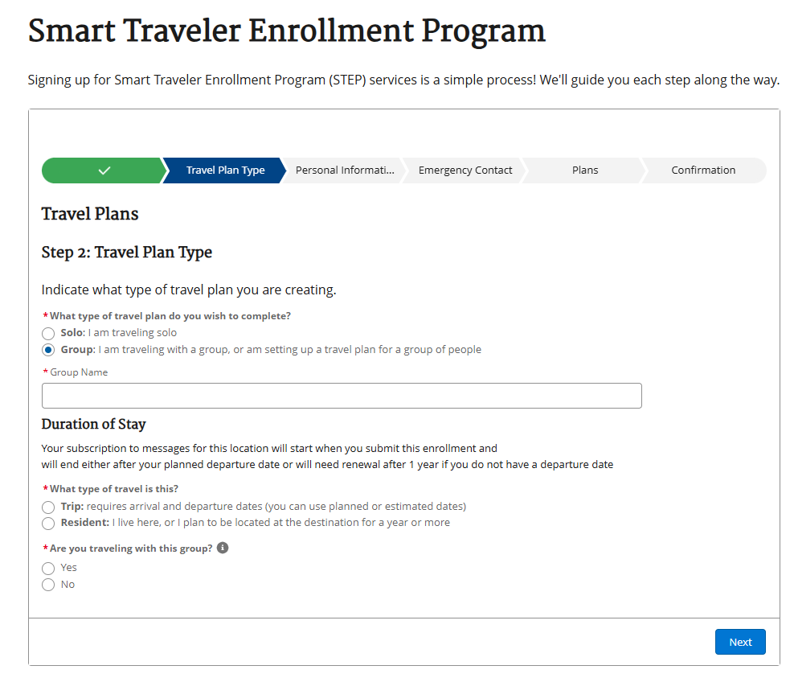Click the Duration of Stay heading
This screenshot has height=678, width=790.
94,424
